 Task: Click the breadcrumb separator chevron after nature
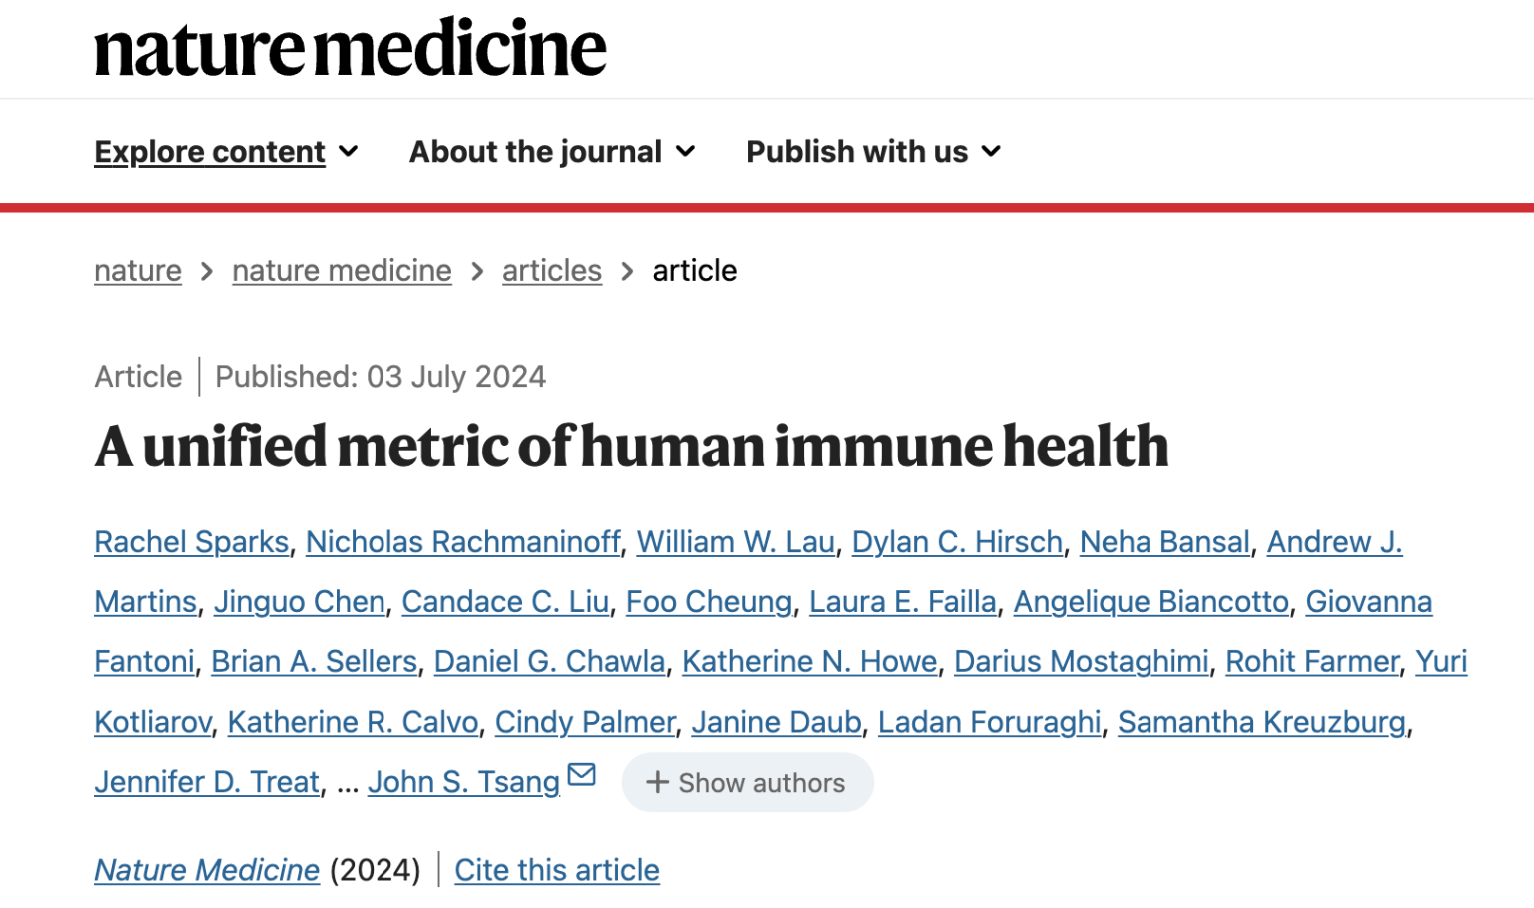pos(206,271)
